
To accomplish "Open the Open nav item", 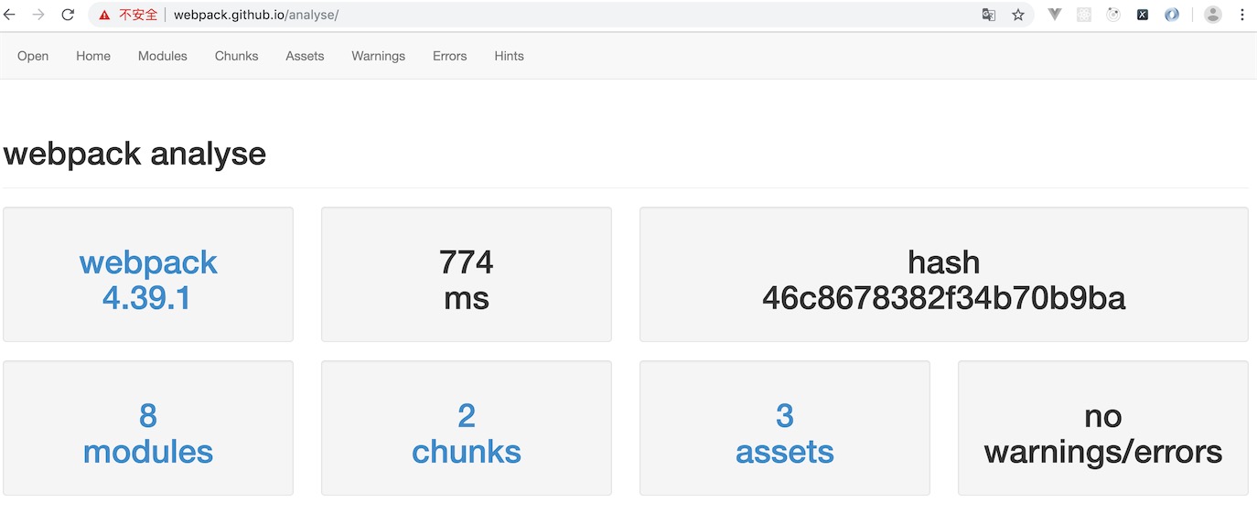I will tap(33, 56).
